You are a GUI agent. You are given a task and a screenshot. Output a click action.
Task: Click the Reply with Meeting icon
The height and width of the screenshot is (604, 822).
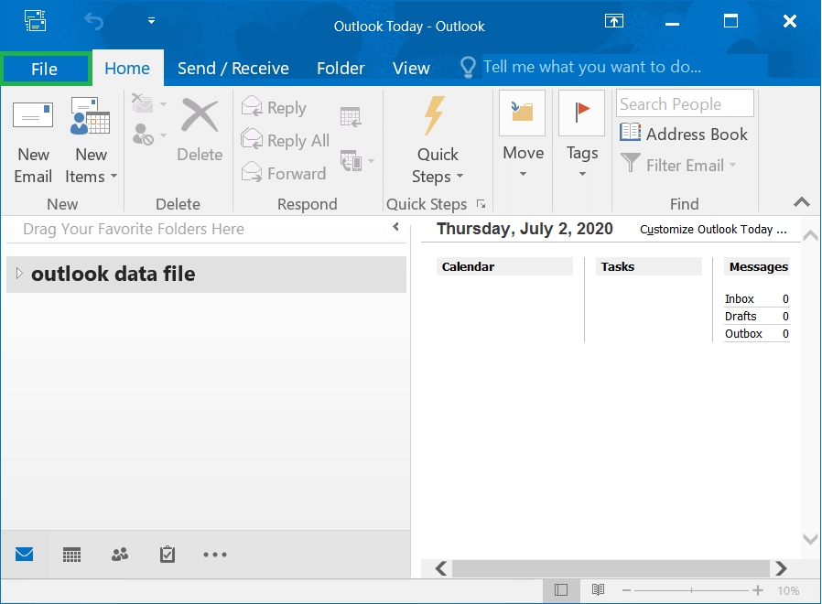[x=351, y=116]
